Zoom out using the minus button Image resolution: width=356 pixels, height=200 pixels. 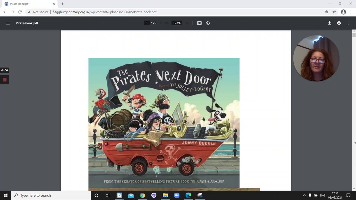pyautogui.click(x=166, y=23)
